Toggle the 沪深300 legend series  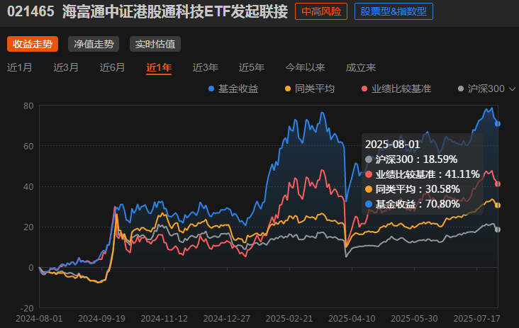coord(481,89)
